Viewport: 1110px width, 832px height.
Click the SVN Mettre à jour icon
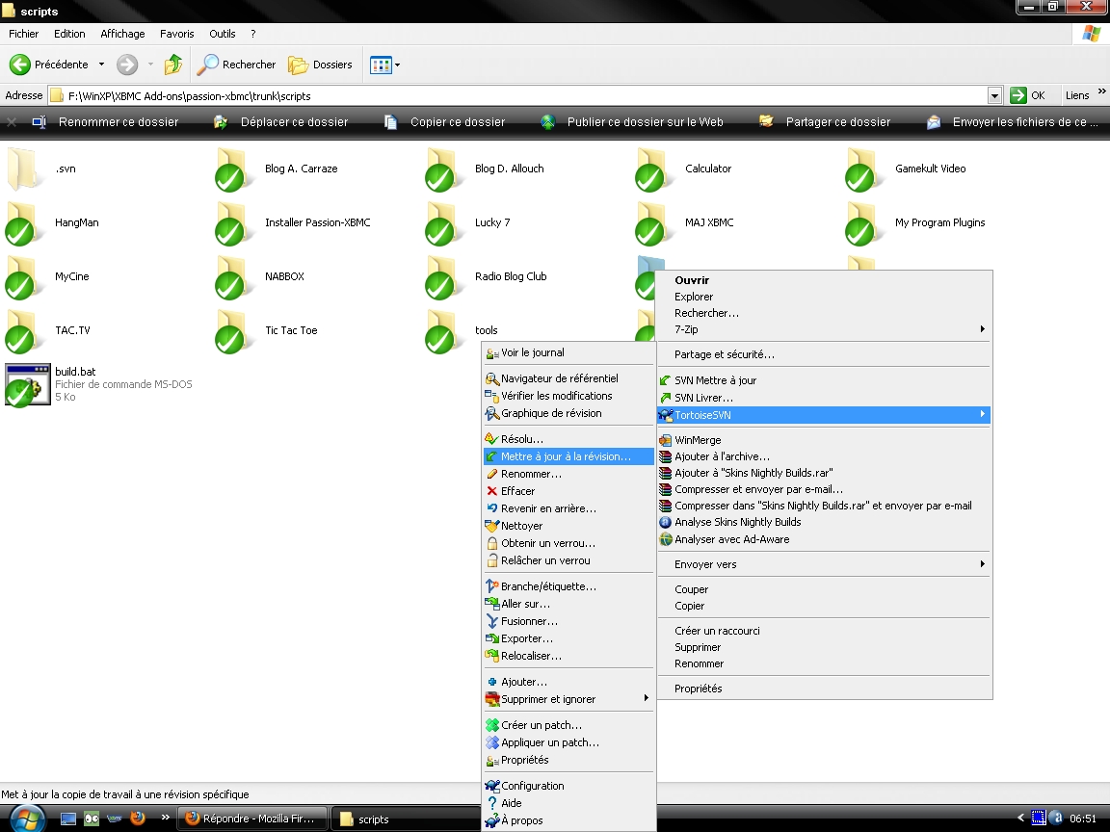coord(666,380)
